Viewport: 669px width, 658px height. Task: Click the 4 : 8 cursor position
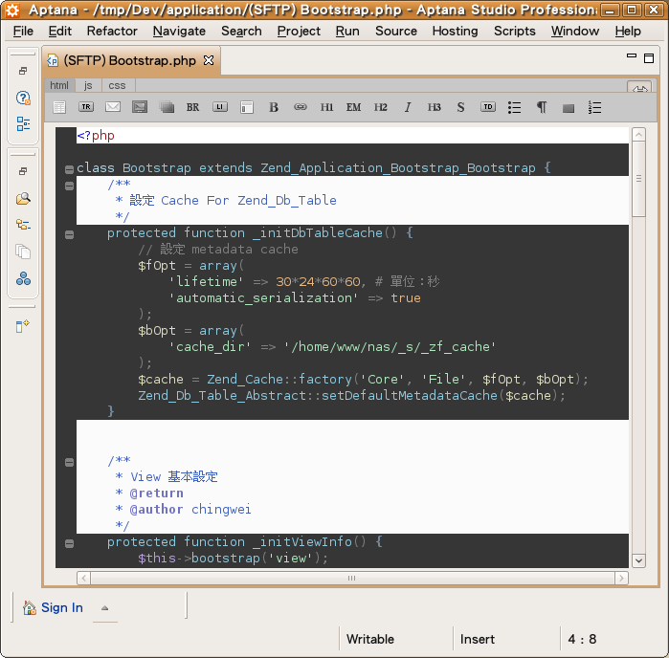coord(582,639)
